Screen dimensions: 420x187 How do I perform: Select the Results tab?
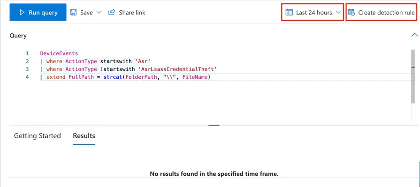click(x=84, y=135)
